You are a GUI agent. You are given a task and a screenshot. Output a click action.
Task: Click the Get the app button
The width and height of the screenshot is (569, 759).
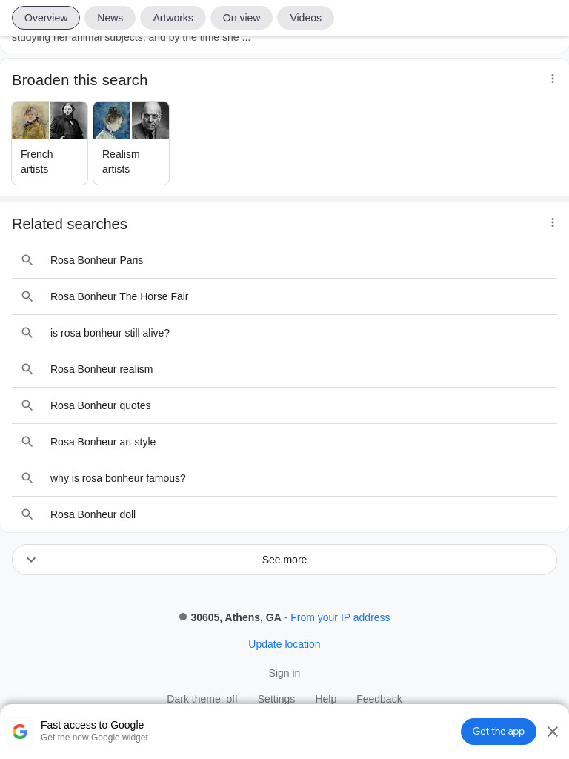(499, 732)
